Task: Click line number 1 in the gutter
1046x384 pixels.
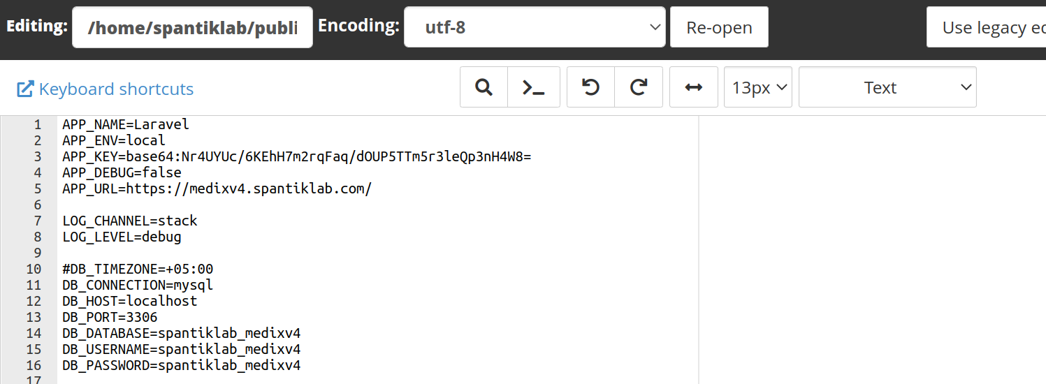Action: 38,125
